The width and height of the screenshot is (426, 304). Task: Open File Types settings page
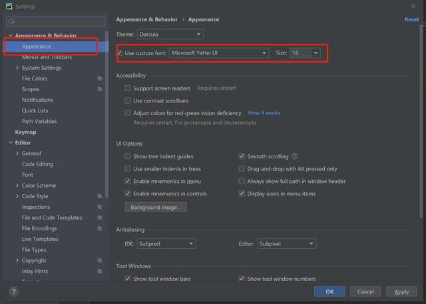point(34,249)
